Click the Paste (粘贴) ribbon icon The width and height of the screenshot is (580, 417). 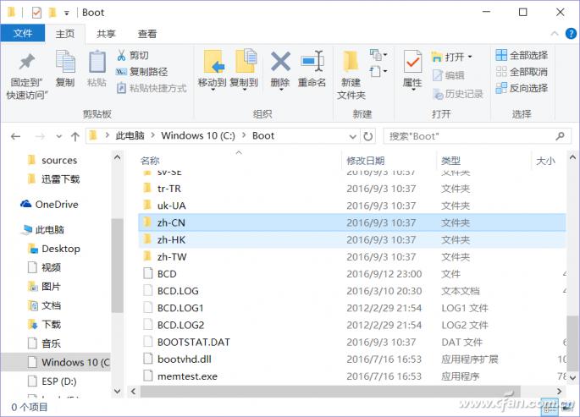[97, 61]
